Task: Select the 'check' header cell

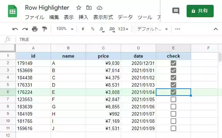Action: (x=173, y=56)
